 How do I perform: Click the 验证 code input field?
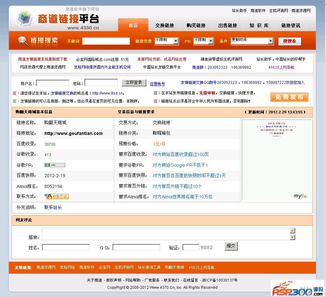tap(191, 247)
